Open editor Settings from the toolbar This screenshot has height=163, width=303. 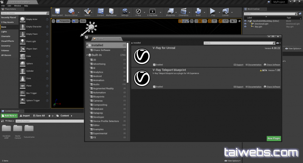(125, 12)
